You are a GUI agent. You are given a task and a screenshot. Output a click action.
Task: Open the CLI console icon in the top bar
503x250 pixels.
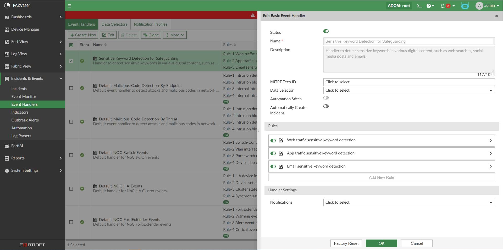(419, 5)
